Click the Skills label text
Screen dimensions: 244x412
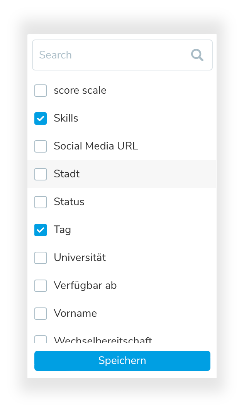66,118
